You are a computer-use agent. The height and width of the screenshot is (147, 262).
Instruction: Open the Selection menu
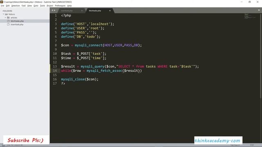click(x=16, y=6)
